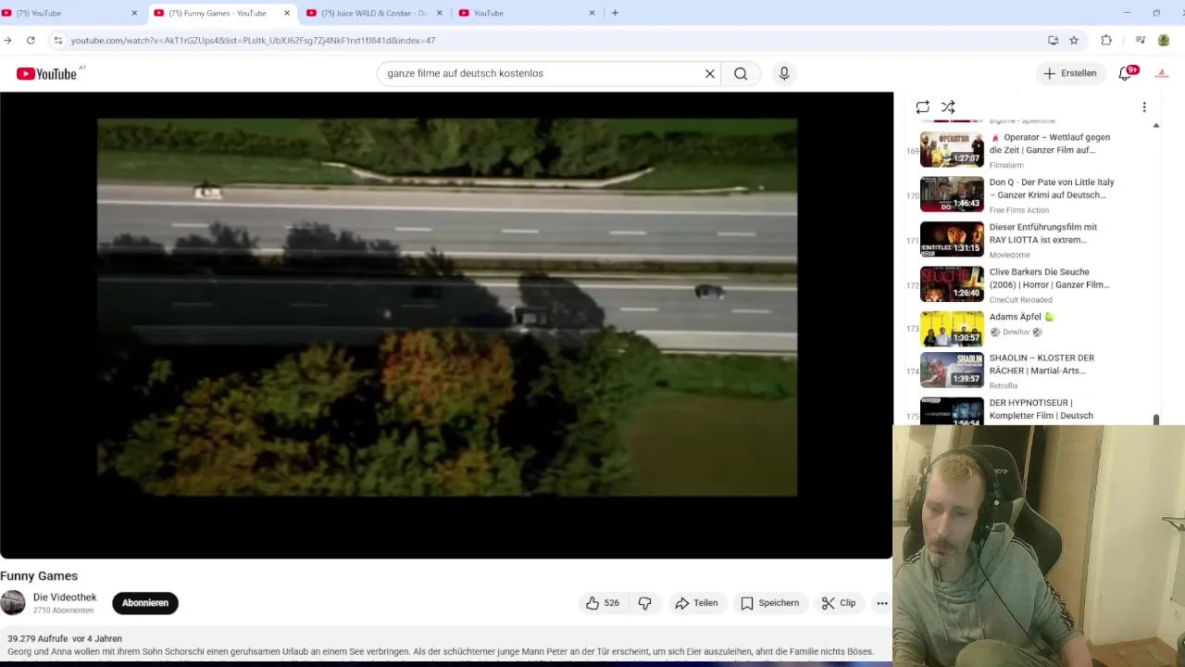Open notifications bell

coord(1126,73)
